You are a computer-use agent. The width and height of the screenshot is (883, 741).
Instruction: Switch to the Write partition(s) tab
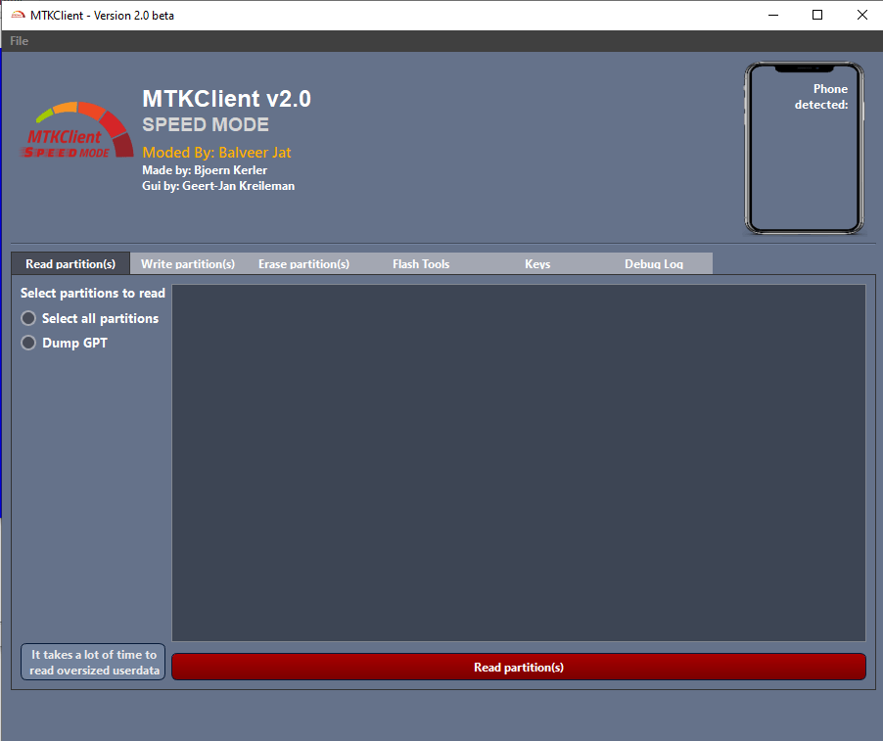click(x=188, y=263)
